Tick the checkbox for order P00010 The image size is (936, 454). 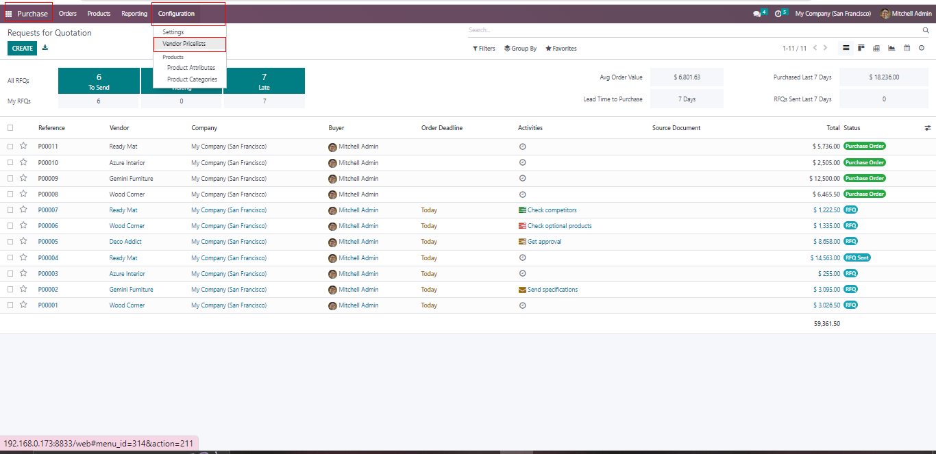[10, 163]
